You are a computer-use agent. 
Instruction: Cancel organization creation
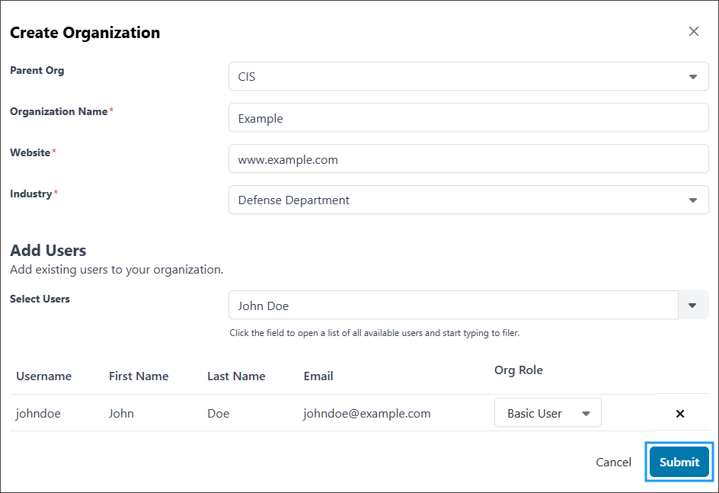(x=613, y=462)
